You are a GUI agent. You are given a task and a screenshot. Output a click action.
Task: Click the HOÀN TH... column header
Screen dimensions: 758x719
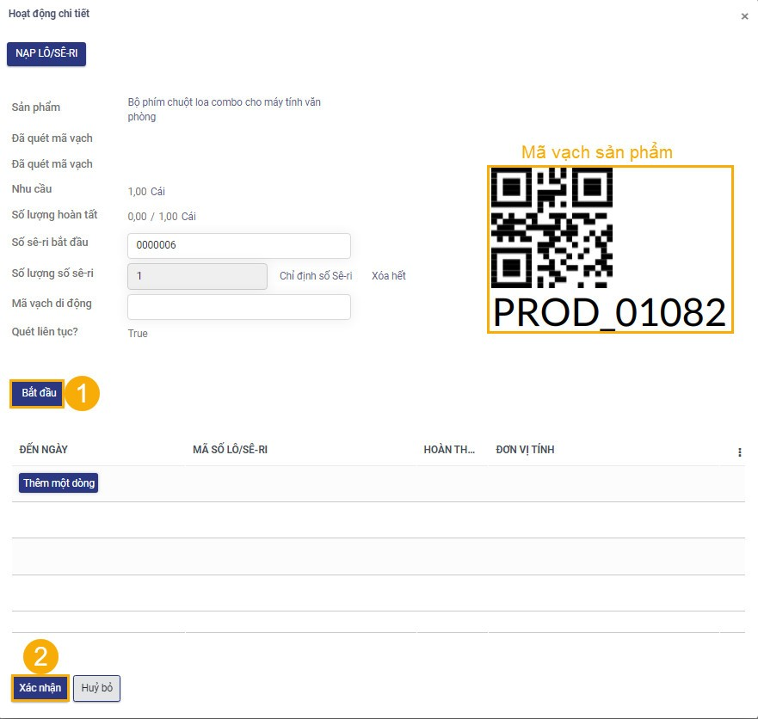449,450
